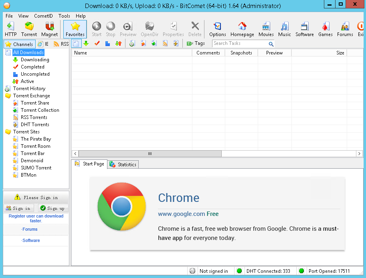The height and width of the screenshot is (278, 366).
Task: Click the torrent collection filter icon
Action: (154, 43)
